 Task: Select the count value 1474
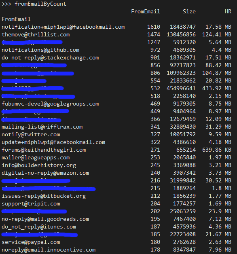(154, 35)
